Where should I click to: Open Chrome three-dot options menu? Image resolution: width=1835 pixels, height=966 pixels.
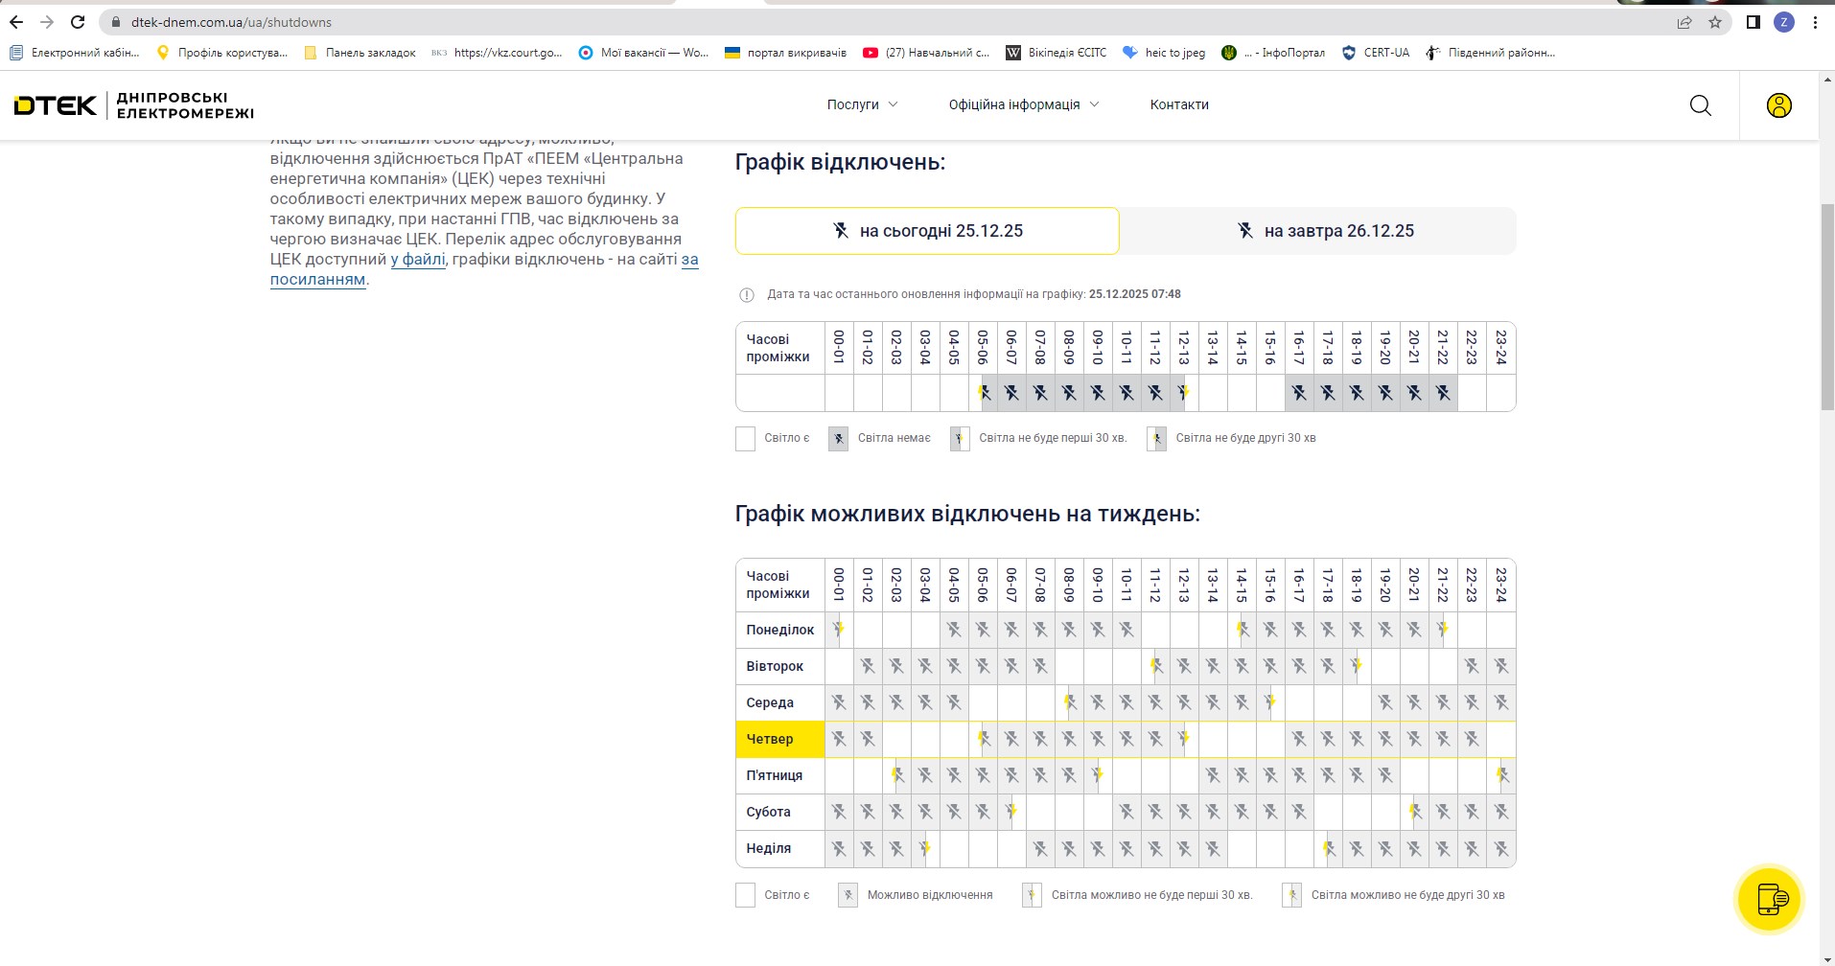[1815, 22]
